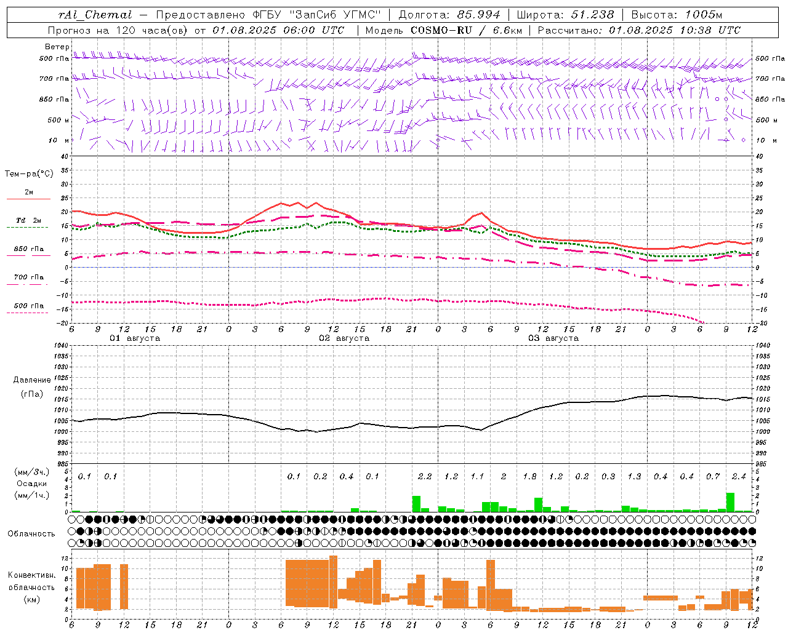Click the latitude value Широта: 51.238
This screenshot has width=788, height=630.
[565, 15]
